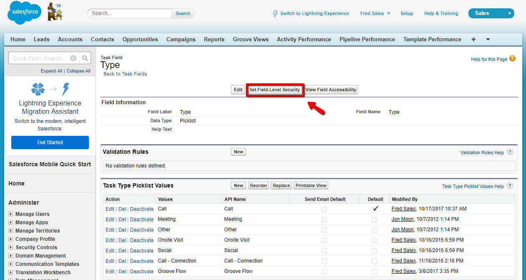Click the header Search button

tap(183, 13)
